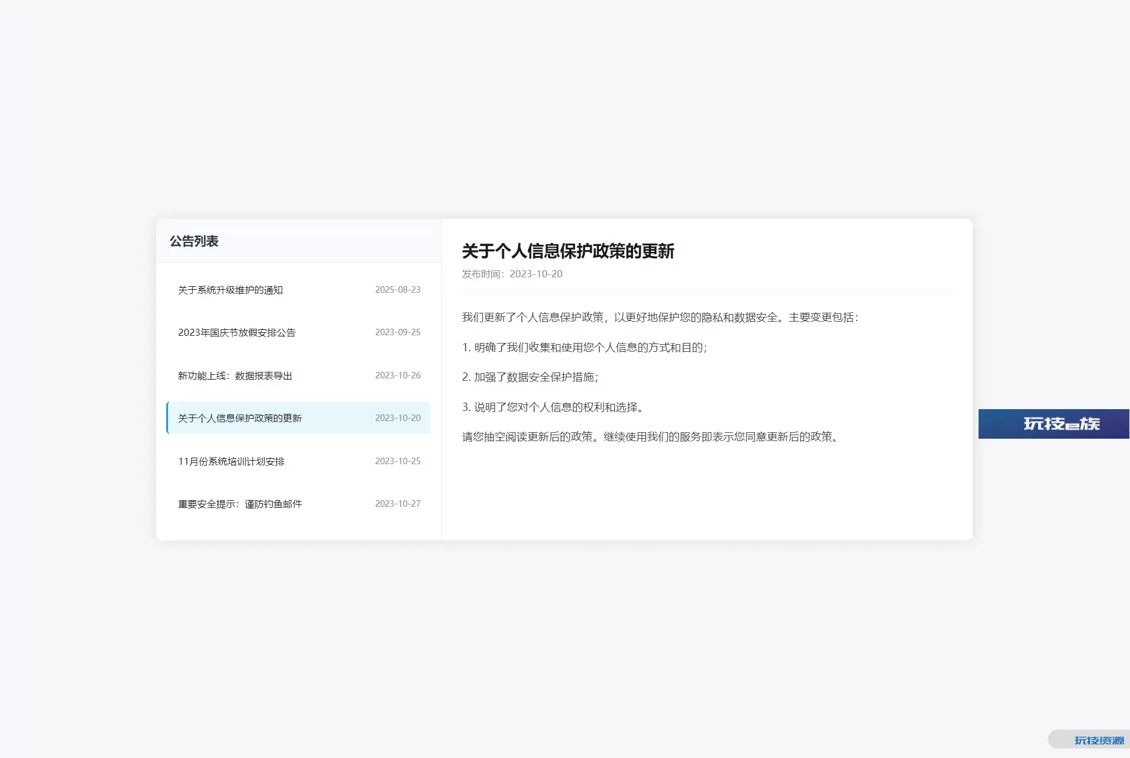1130x758 pixels.
Task: Click policy point 2 加强了数据安全保护措施
Action: pos(530,377)
